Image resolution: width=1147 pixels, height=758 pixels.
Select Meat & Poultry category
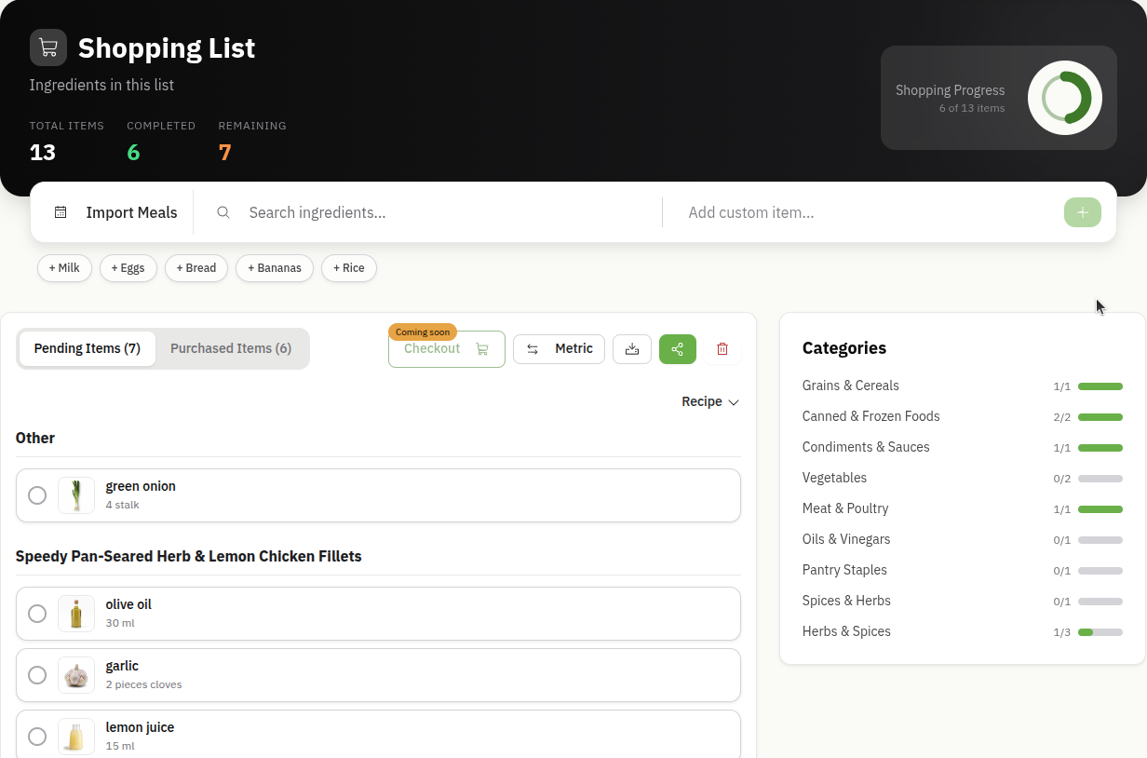[845, 508]
